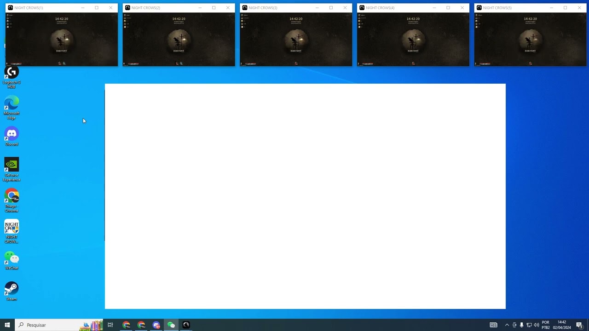The width and height of the screenshot is (589, 331).
Task: Minimize the NIGHT CROWS(5) window
Action: (551, 8)
